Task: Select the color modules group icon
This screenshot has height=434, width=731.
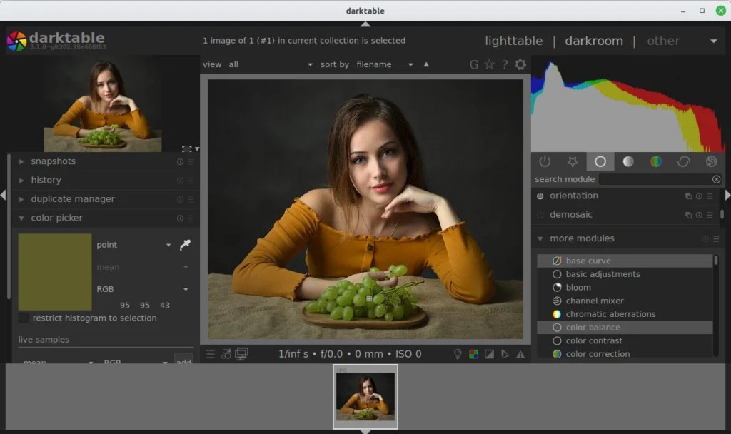Action: (656, 161)
